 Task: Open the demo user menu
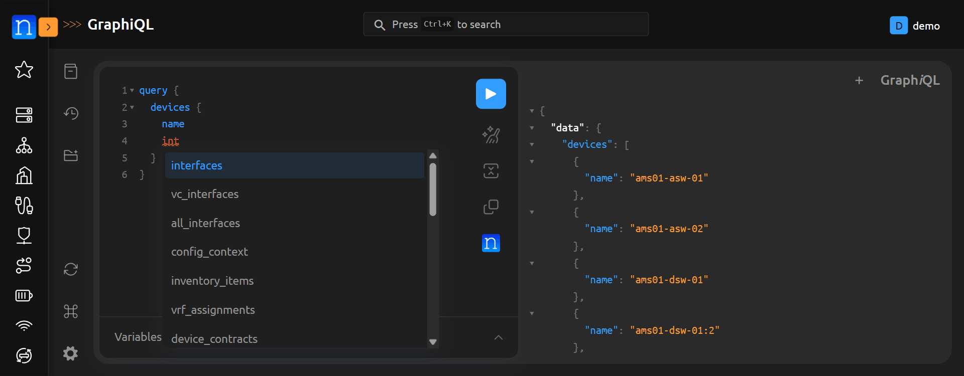(x=915, y=26)
